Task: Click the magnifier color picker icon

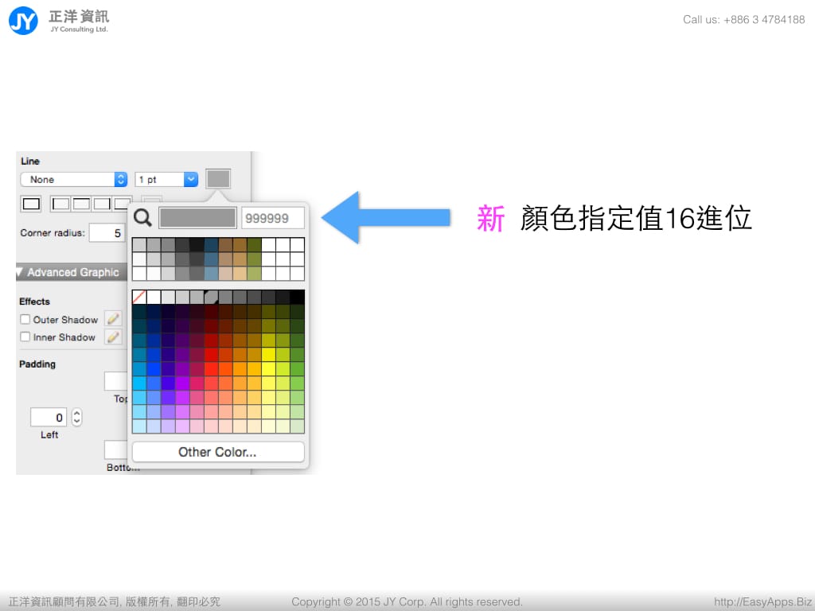Action: (x=142, y=218)
